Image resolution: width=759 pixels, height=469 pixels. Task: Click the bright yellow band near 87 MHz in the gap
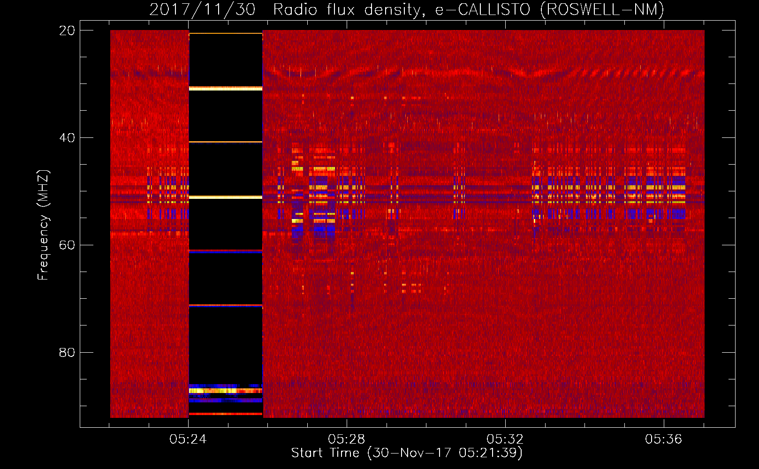click(x=226, y=390)
